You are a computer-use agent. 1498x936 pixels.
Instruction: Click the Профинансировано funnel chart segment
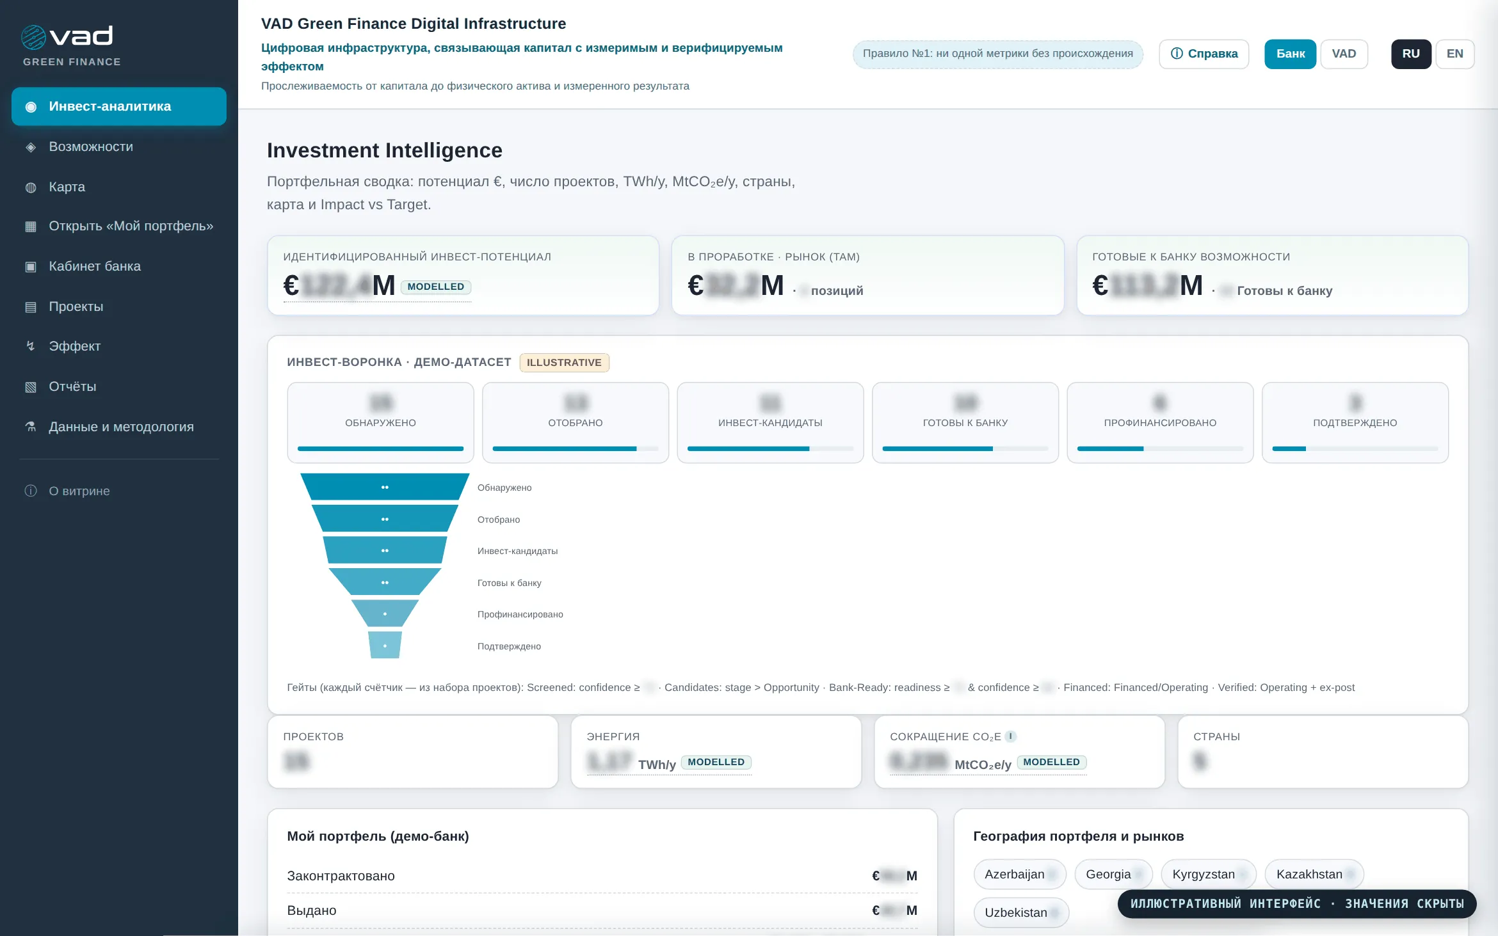coord(385,614)
